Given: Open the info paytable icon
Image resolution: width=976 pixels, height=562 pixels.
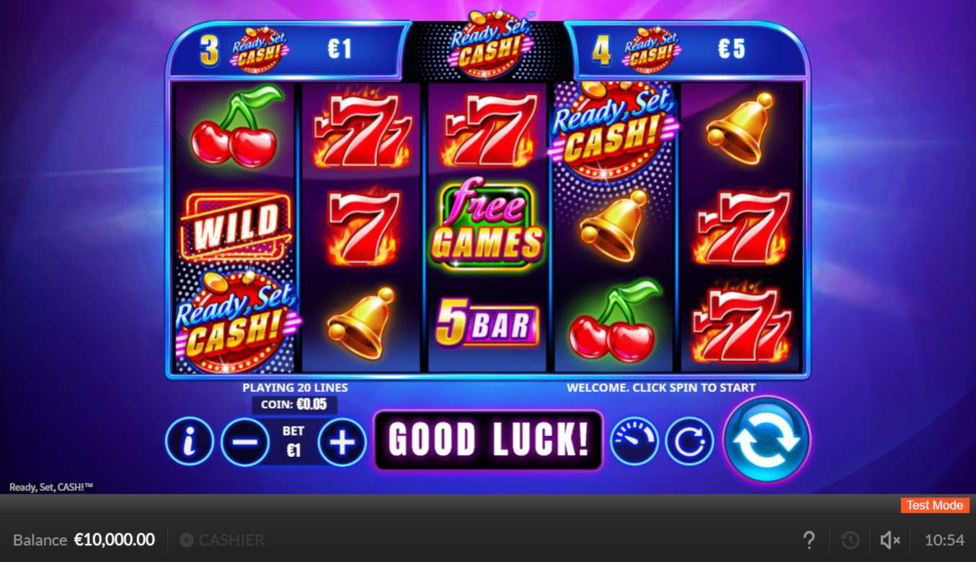Looking at the screenshot, I should pos(190,442).
